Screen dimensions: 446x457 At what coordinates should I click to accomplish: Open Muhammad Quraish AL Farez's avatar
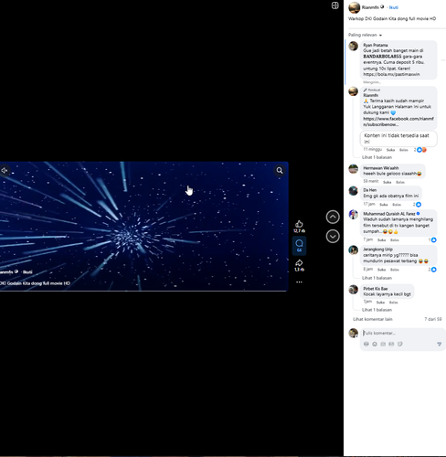(x=354, y=215)
